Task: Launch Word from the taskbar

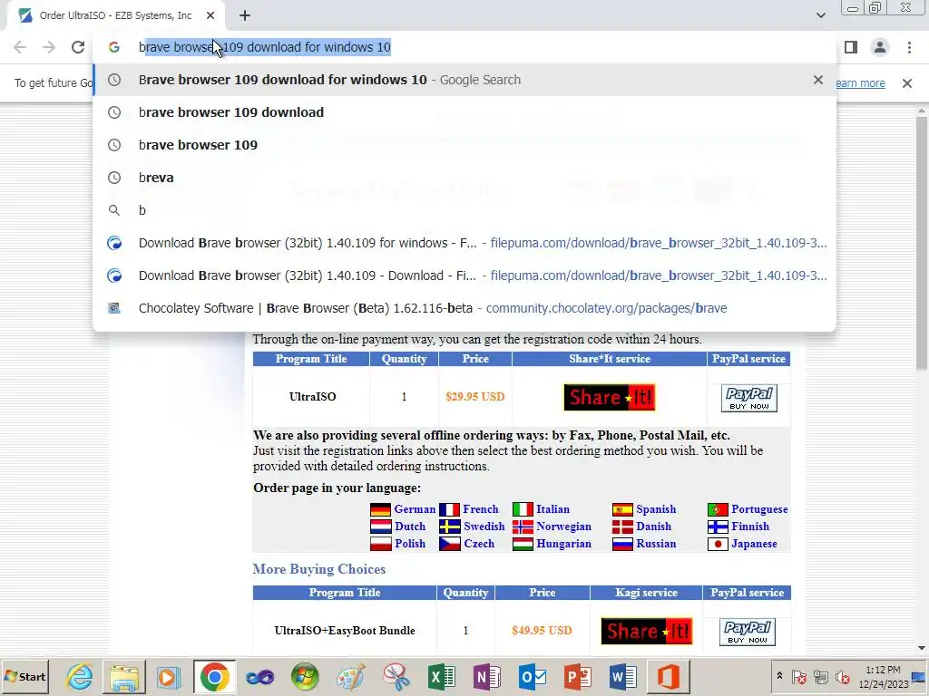Action: [x=622, y=676]
